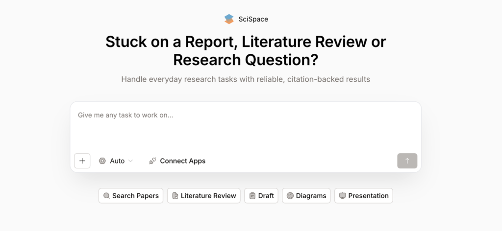Expand the Auto mode dropdown chevron
The height and width of the screenshot is (231, 502).
coord(130,161)
